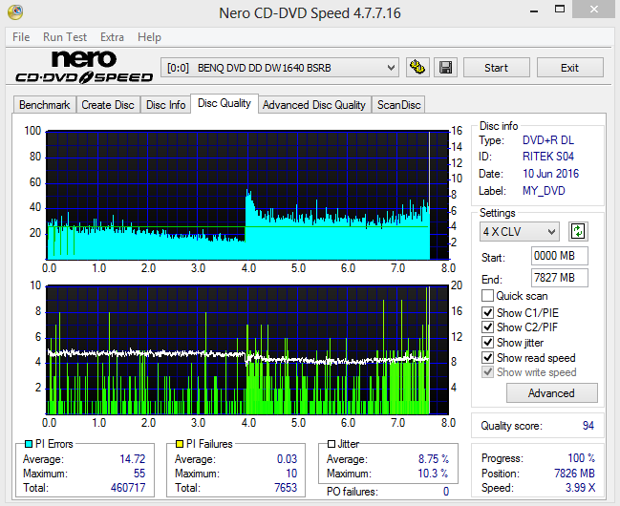Screen dimensions: 620x506
Task: Click the disc label MY_DVD
Action: click(544, 191)
